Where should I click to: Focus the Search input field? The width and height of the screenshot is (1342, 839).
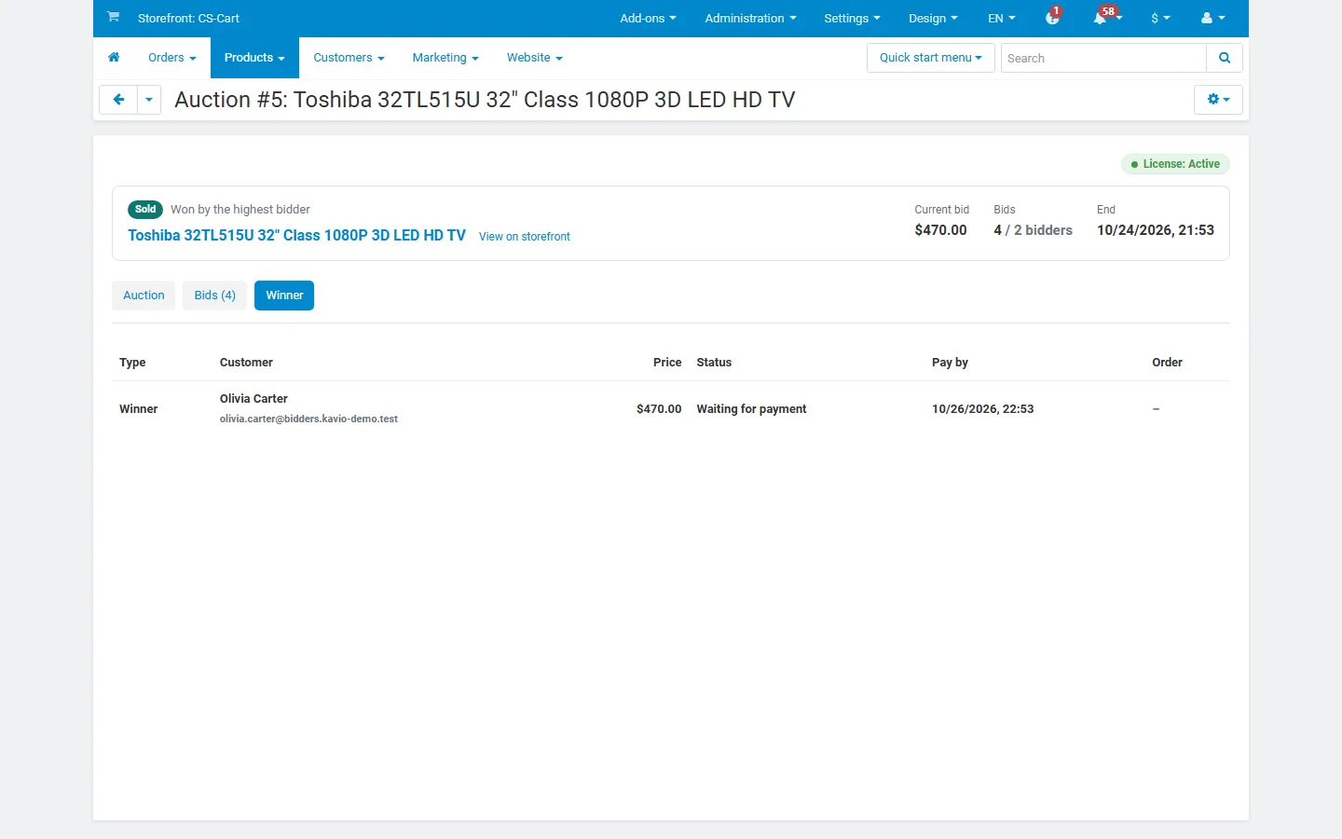coord(1103,58)
